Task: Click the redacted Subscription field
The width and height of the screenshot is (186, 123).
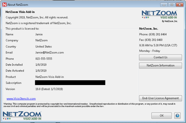Action: 70,83
